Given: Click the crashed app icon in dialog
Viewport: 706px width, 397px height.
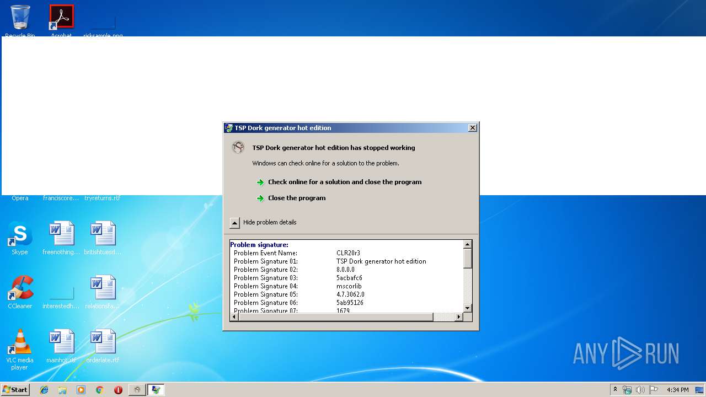Looking at the screenshot, I should coord(238,147).
